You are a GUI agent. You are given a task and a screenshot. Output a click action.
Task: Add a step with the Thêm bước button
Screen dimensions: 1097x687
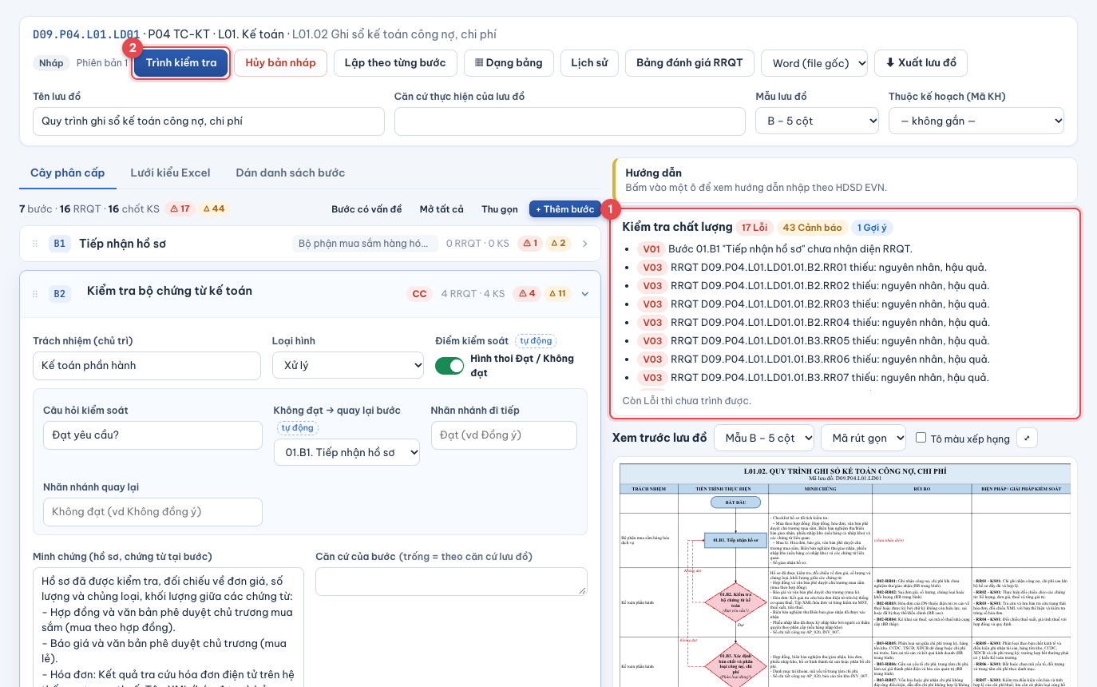(x=565, y=209)
